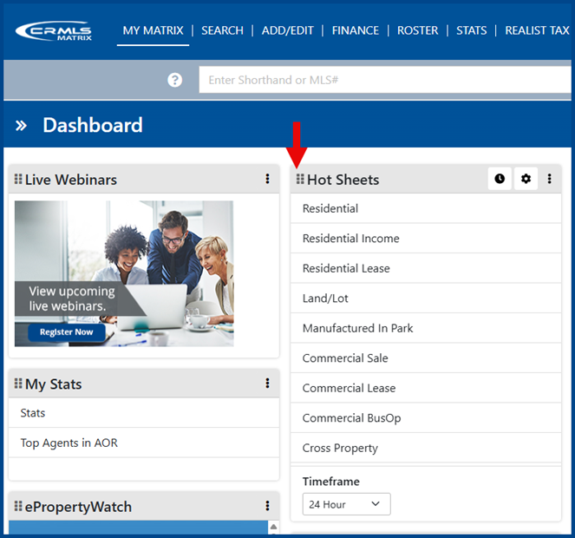Click the Shorthand or MLS# search field

385,80
